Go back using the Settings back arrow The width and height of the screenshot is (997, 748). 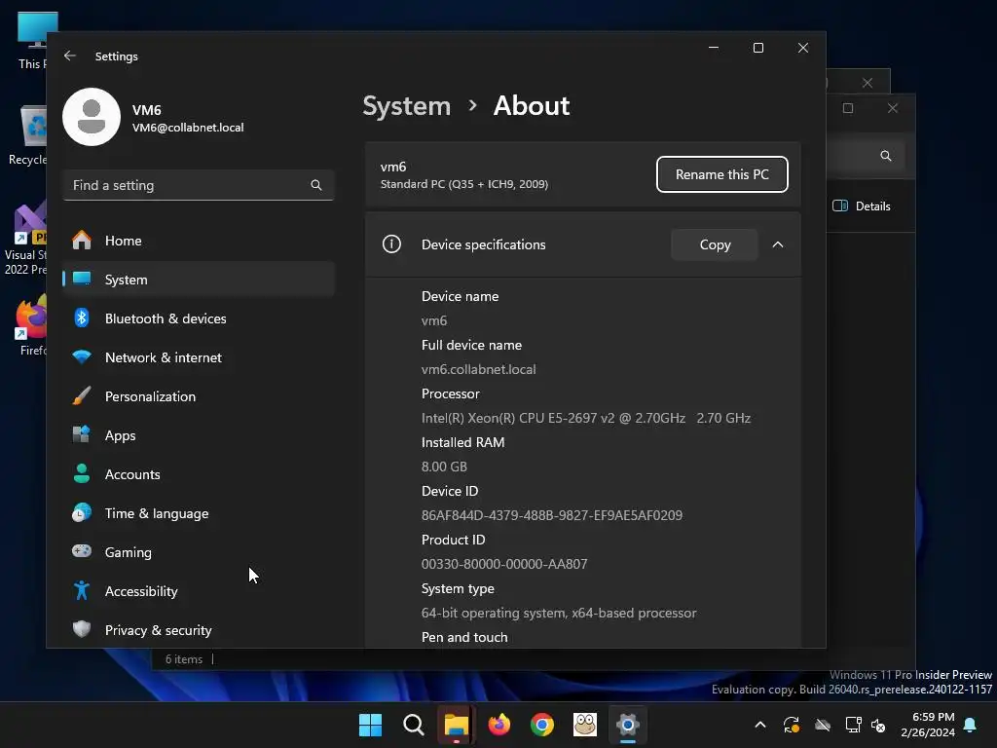point(70,56)
